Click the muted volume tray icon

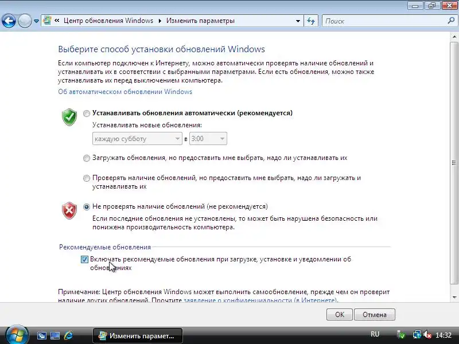click(x=427, y=335)
